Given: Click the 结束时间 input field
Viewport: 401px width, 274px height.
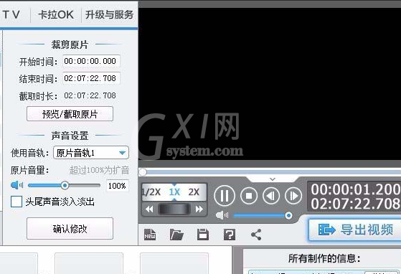Looking at the screenshot, I should pos(91,78).
